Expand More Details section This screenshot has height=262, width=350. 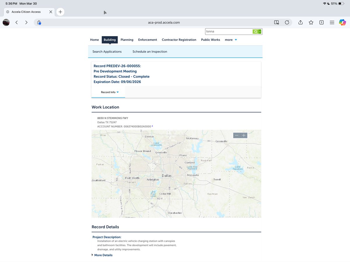click(102, 255)
